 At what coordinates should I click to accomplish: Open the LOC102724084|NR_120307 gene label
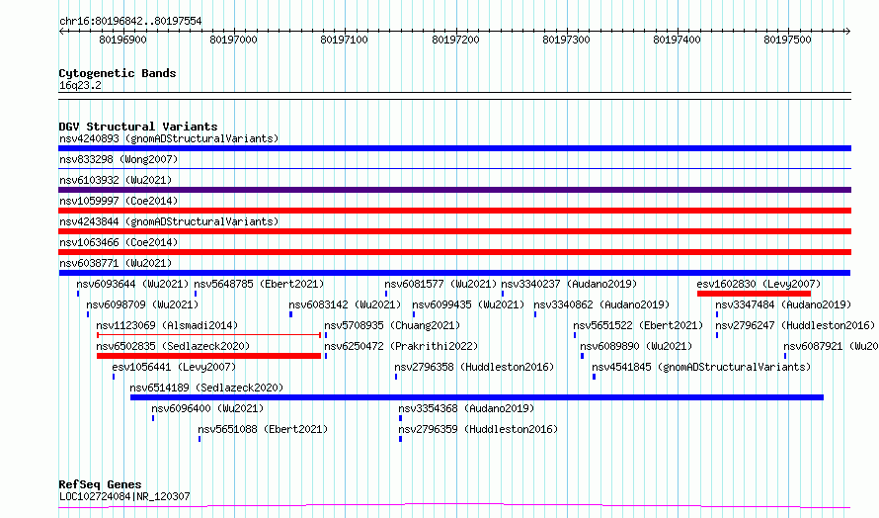point(124,496)
